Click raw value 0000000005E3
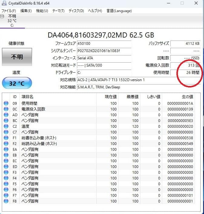This screenshot has width=204, height=214. (180, 121)
